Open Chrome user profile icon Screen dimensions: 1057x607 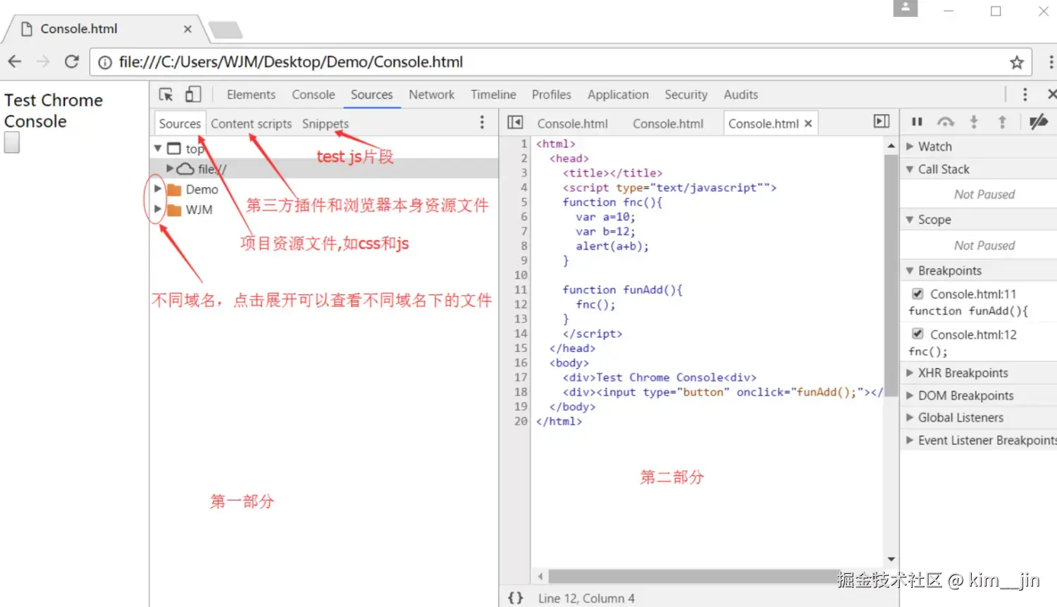pos(905,8)
